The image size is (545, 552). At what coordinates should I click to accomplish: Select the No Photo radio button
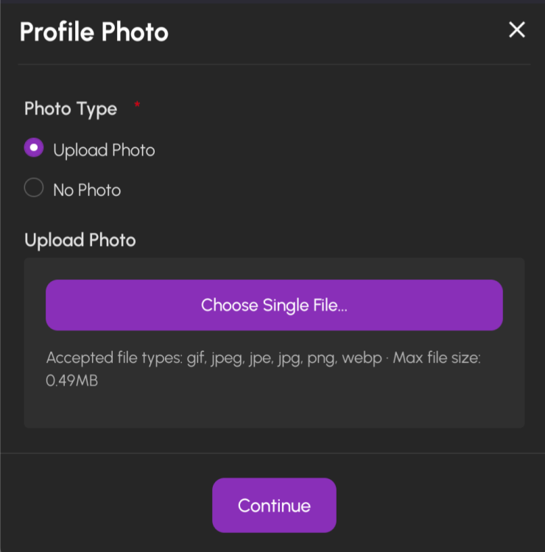[34, 188]
